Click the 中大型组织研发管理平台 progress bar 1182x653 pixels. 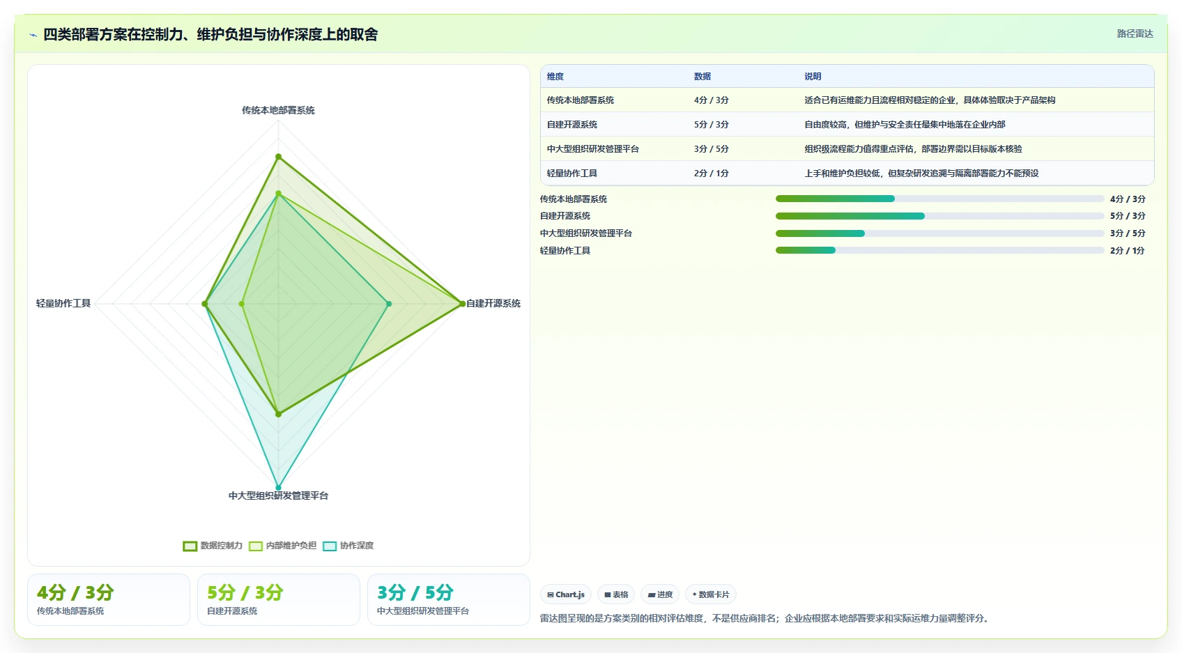click(x=939, y=233)
